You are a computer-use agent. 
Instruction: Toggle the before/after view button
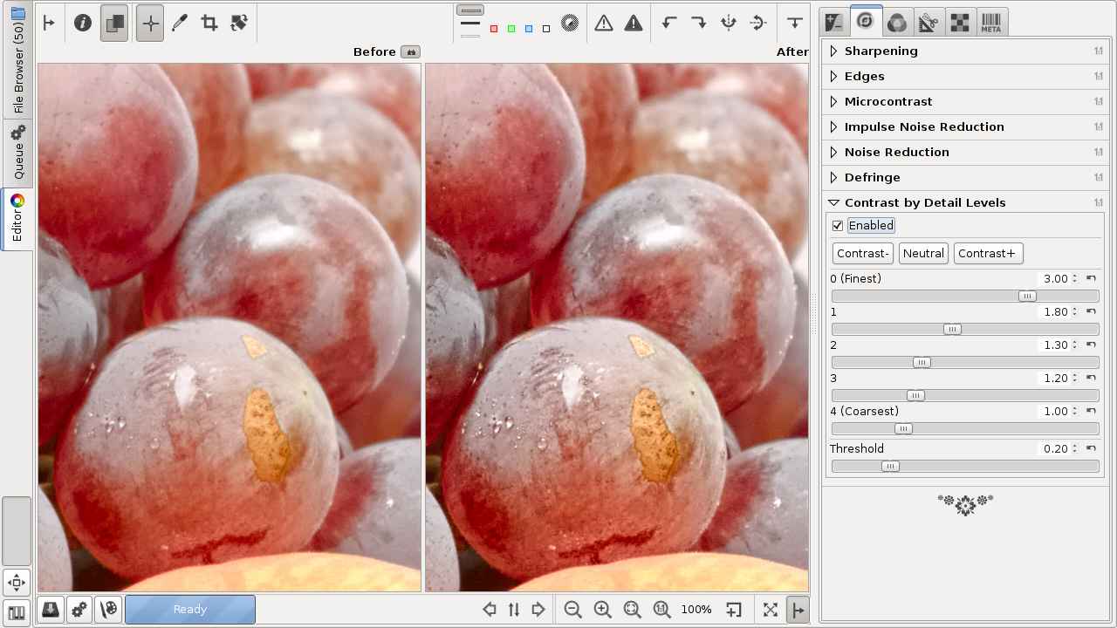coord(114,24)
